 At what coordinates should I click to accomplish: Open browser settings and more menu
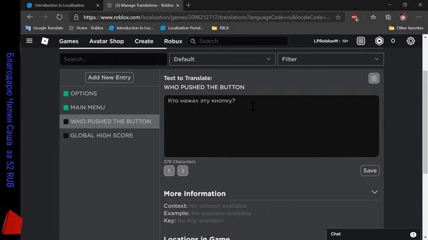pos(419,17)
